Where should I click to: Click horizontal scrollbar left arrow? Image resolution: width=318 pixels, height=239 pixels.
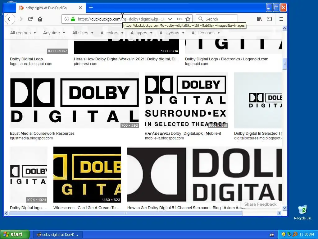click(6, 213)
